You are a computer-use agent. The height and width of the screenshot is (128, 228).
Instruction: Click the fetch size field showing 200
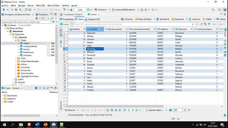(177, 110)
